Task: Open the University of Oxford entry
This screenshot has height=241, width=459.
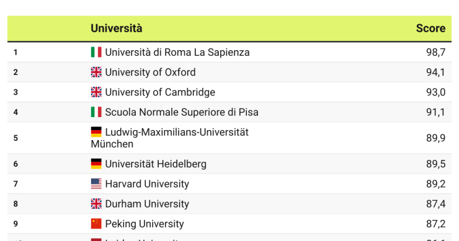Action: tap(151, 72)
